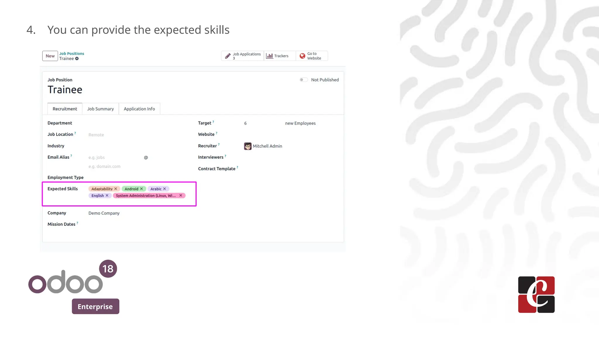Click the Job Location Remote field

pyautogui.click(x=137, y=135)
